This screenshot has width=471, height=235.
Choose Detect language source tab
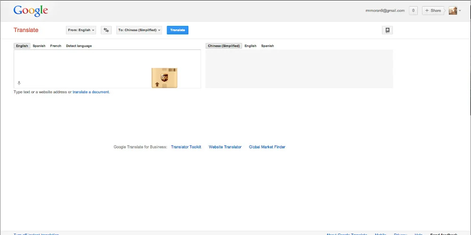79,46
